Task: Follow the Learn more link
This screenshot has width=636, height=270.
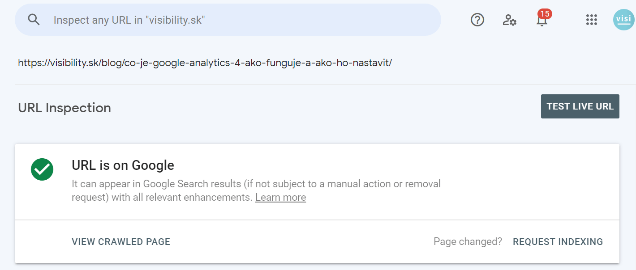Action: click(280, 198)
